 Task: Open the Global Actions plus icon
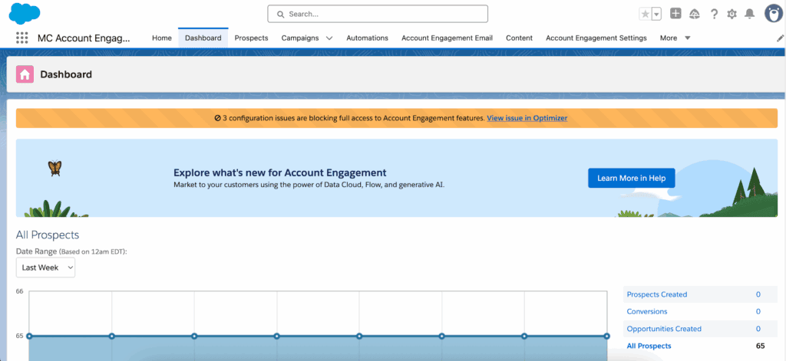675,14
